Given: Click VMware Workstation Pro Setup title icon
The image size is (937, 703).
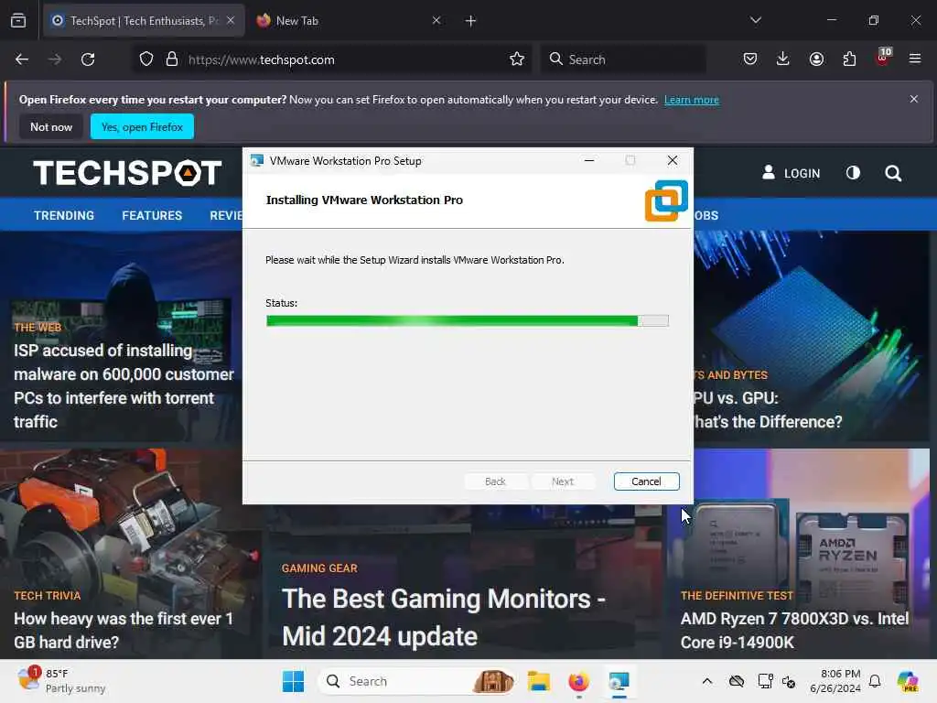Looking at the screenshot, I should point(257,161).
